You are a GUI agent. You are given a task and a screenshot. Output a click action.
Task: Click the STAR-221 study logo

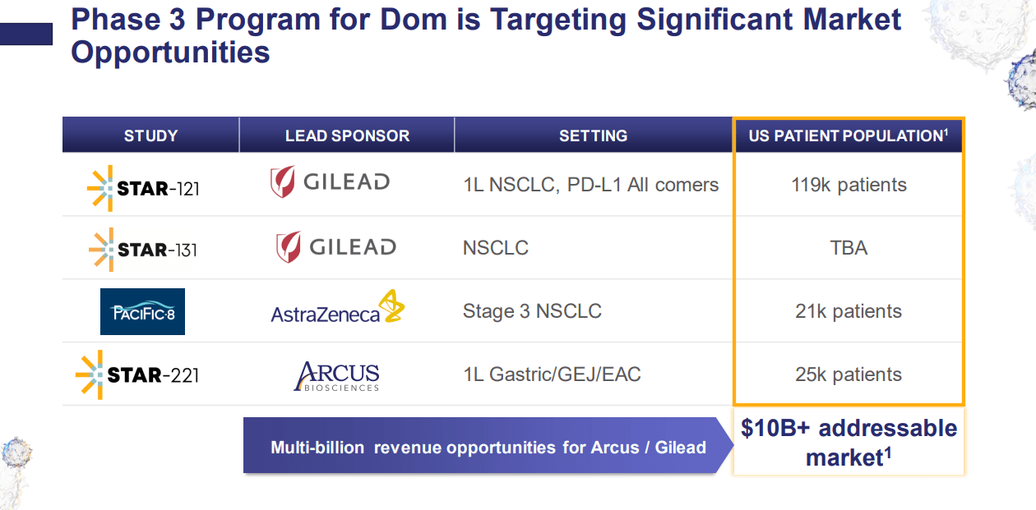[137, 375]
